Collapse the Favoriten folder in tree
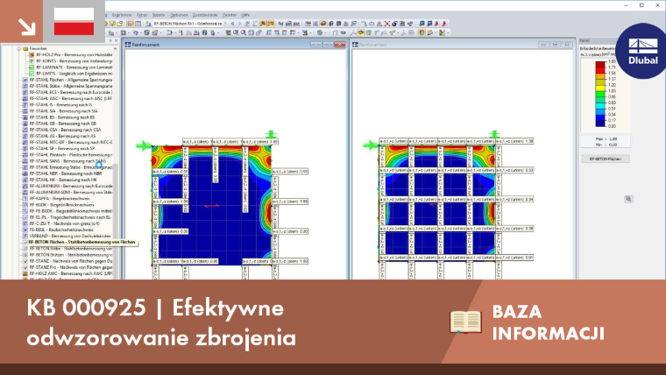The height and width of the screenshot is (375, 666). [x=19, y=48]
